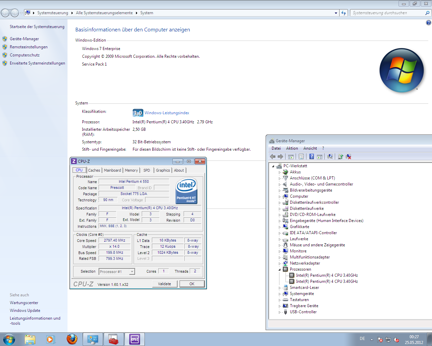
Task: Click Back arrow in Geräte-Manager toolbar
Action: [x=273, y=156]
